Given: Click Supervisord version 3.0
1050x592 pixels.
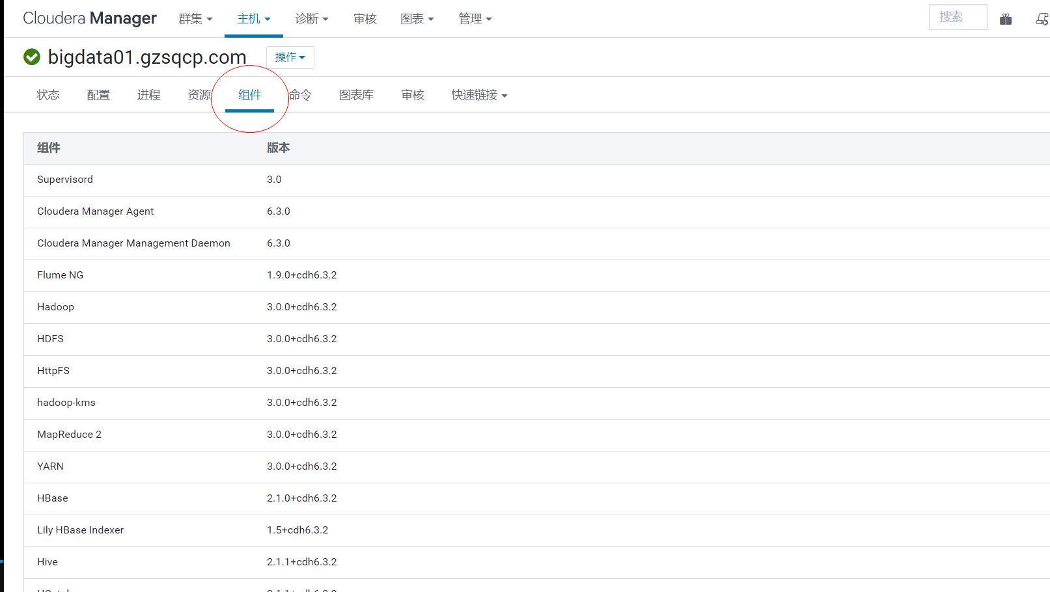Looking at the screenshot, I should pyautogui.click(x=274, y=180).
